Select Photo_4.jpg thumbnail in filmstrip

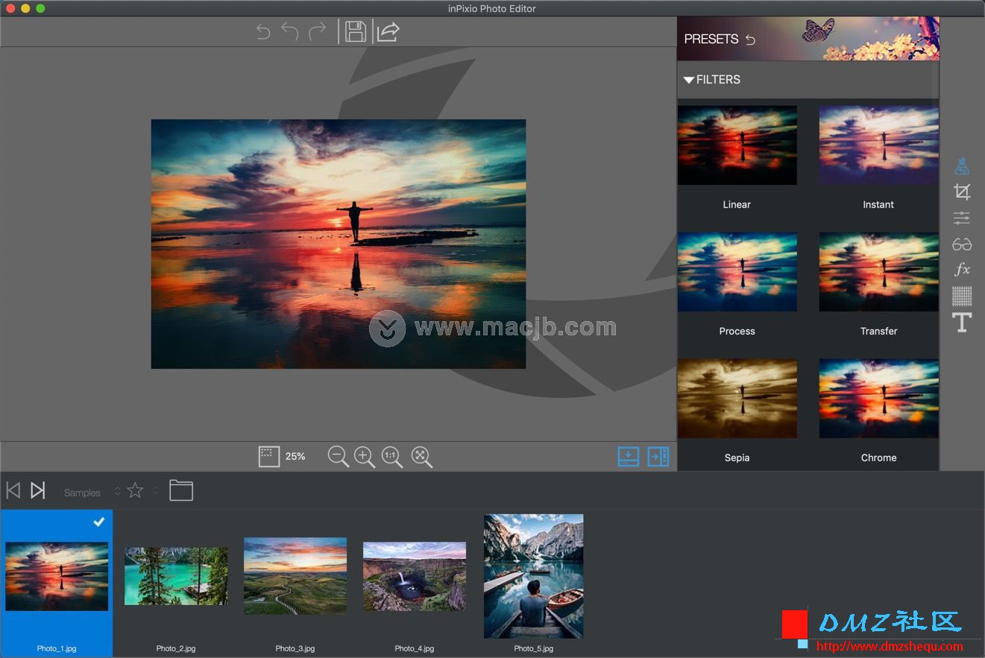[x=415, y=576]
